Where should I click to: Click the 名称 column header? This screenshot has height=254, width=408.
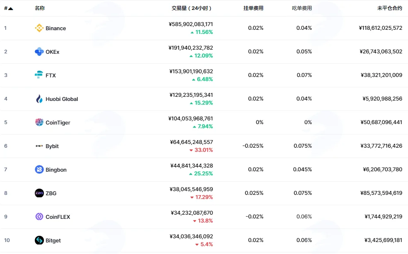[x=40, y=8]
